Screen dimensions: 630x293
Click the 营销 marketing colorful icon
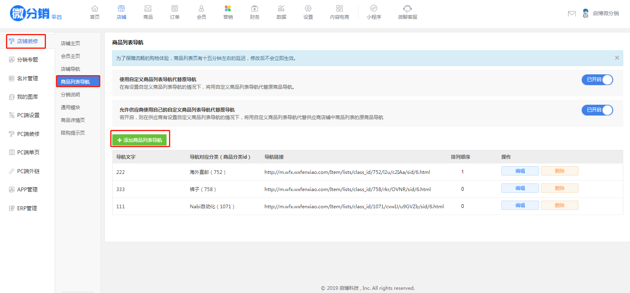pyautogui.click(x=228, y=9)
